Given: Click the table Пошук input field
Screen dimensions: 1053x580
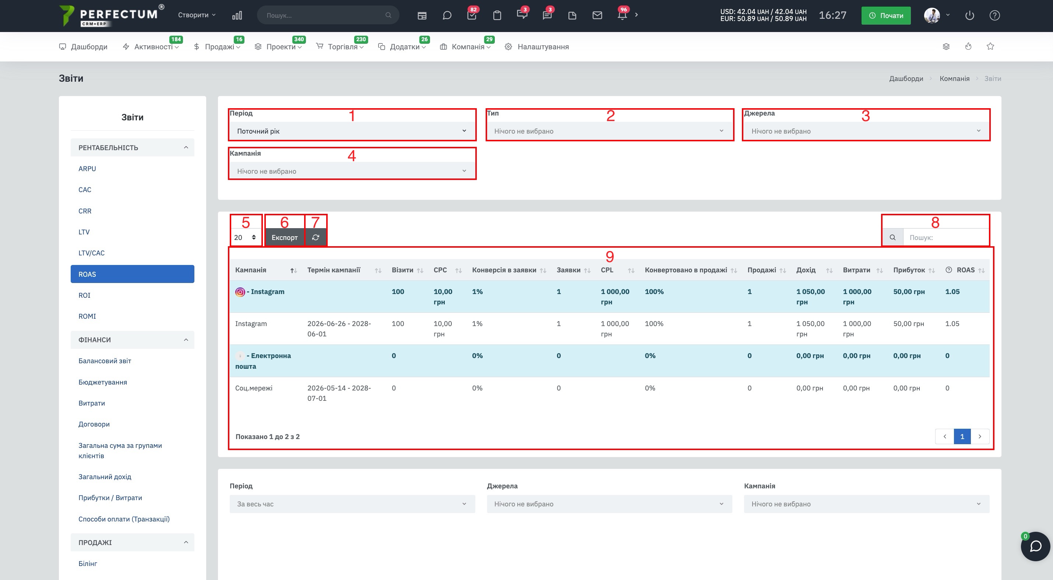Looking at the screenshot, I should [x=946, y=237].
